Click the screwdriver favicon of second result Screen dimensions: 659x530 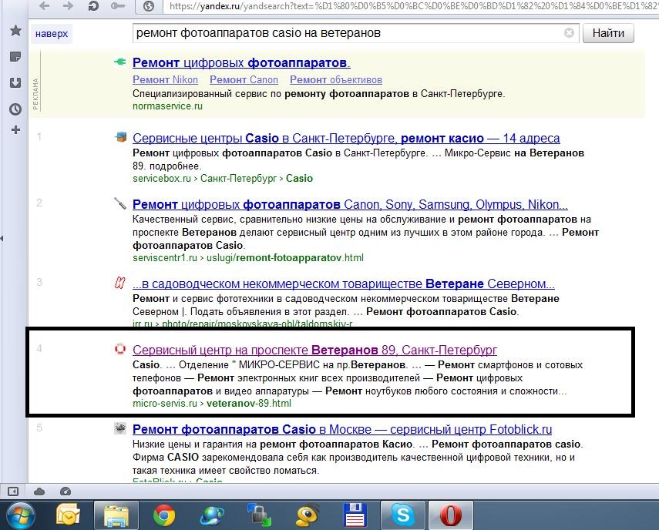pos(120,203)
